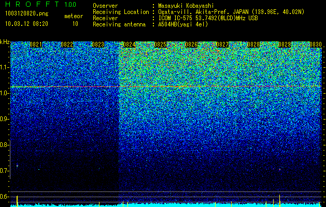Click the 0824 time marker
Viewport: 326px width, 207px height.
129,45
